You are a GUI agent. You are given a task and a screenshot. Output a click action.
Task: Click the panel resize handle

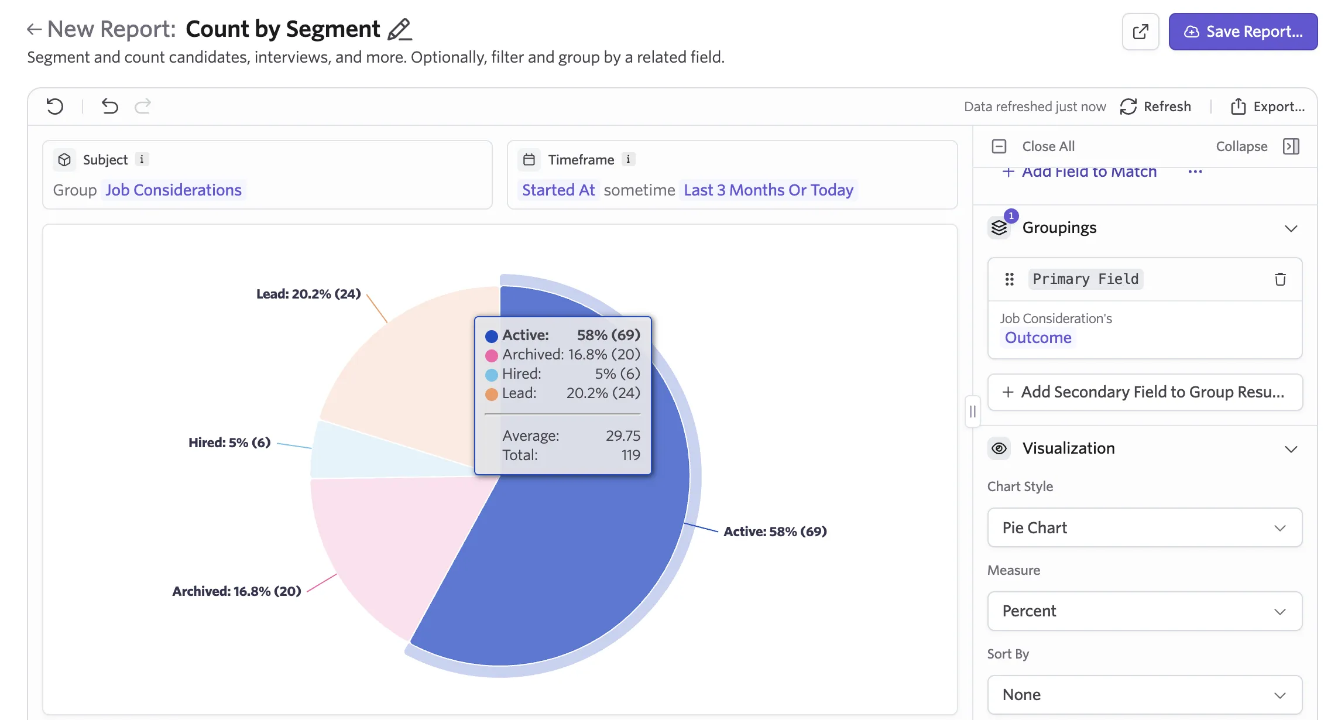pos(973,412)
